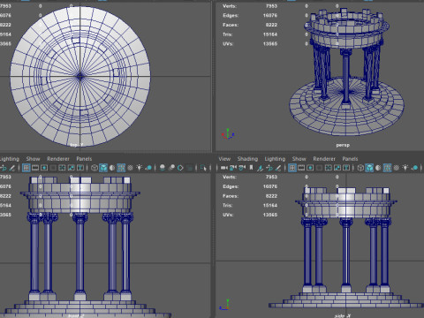Screen dimensions: 424x318
Task: Toggle resolution gate in front view toolbar
Action: (44, 168)
